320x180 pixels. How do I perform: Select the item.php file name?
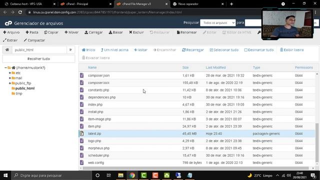click(94, 126)
